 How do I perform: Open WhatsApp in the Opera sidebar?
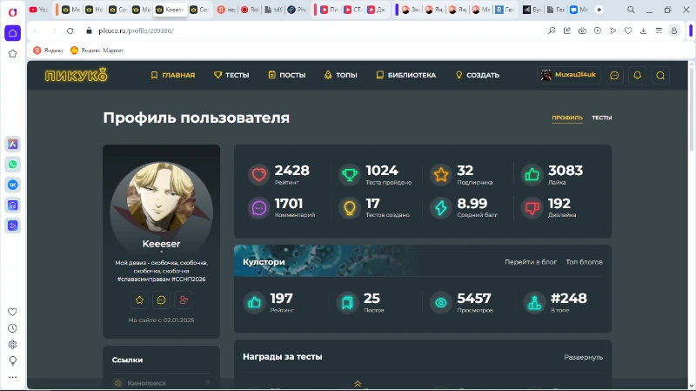[x=12, y=165]
